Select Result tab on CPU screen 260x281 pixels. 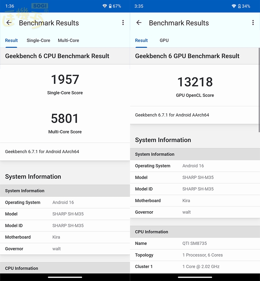(x=11, y=41)
